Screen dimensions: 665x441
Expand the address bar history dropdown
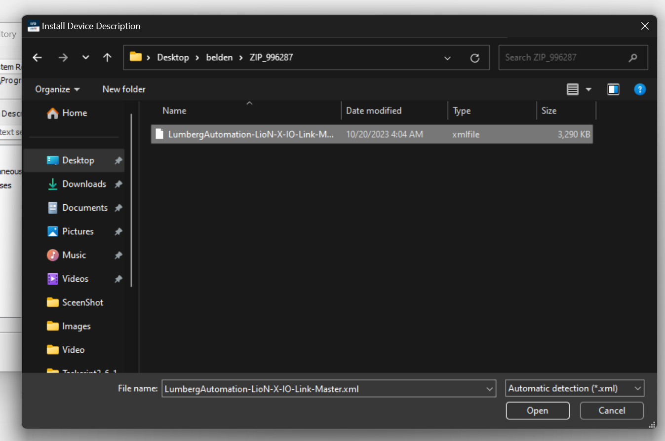point(447,58)
